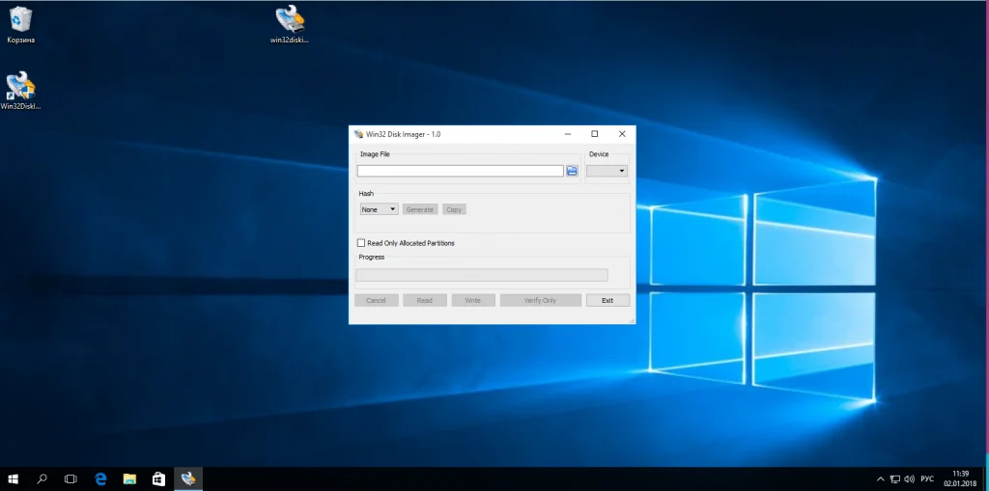Viewport: 989px width, 491px height.
Task: Open Microsoft Store from the taskbar
Action: 157,478
